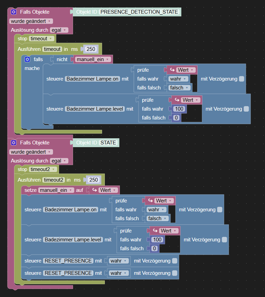Screen dimensions: 265x297
Task: Open prüfe 'Wert' dropdown of Lampe.level under timeout2
Action: click(169, 231)
